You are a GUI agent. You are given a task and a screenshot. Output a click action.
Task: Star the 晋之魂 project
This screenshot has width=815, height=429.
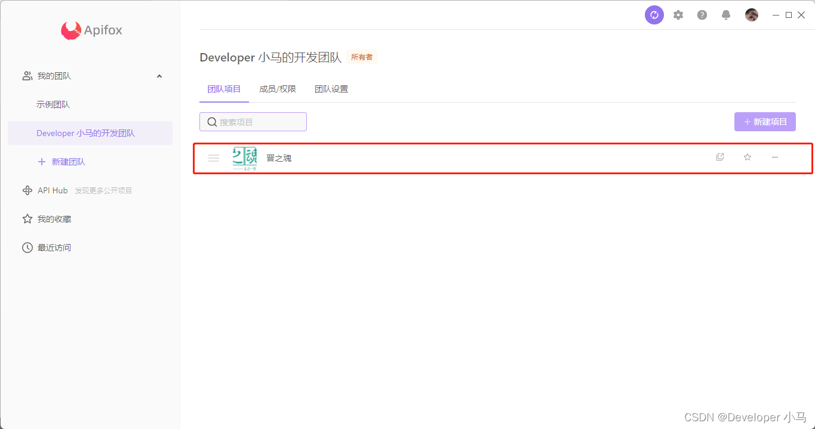[748, 157]
